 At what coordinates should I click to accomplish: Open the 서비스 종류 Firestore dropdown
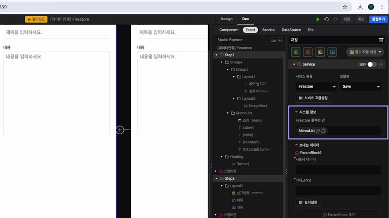(316, 86)
